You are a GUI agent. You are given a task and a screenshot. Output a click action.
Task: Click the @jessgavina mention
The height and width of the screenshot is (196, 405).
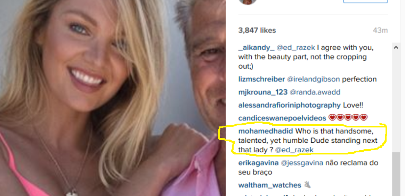302,163
